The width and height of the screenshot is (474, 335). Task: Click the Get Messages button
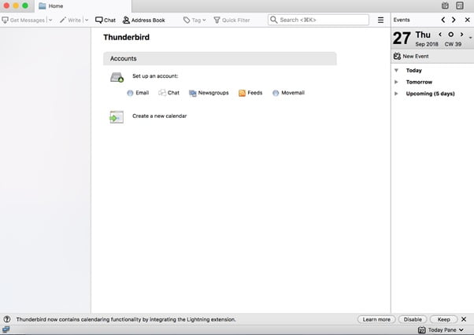point(24,20)
